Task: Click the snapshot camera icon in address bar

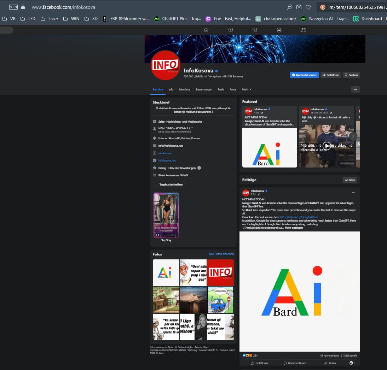Action: tap(299, 7)
